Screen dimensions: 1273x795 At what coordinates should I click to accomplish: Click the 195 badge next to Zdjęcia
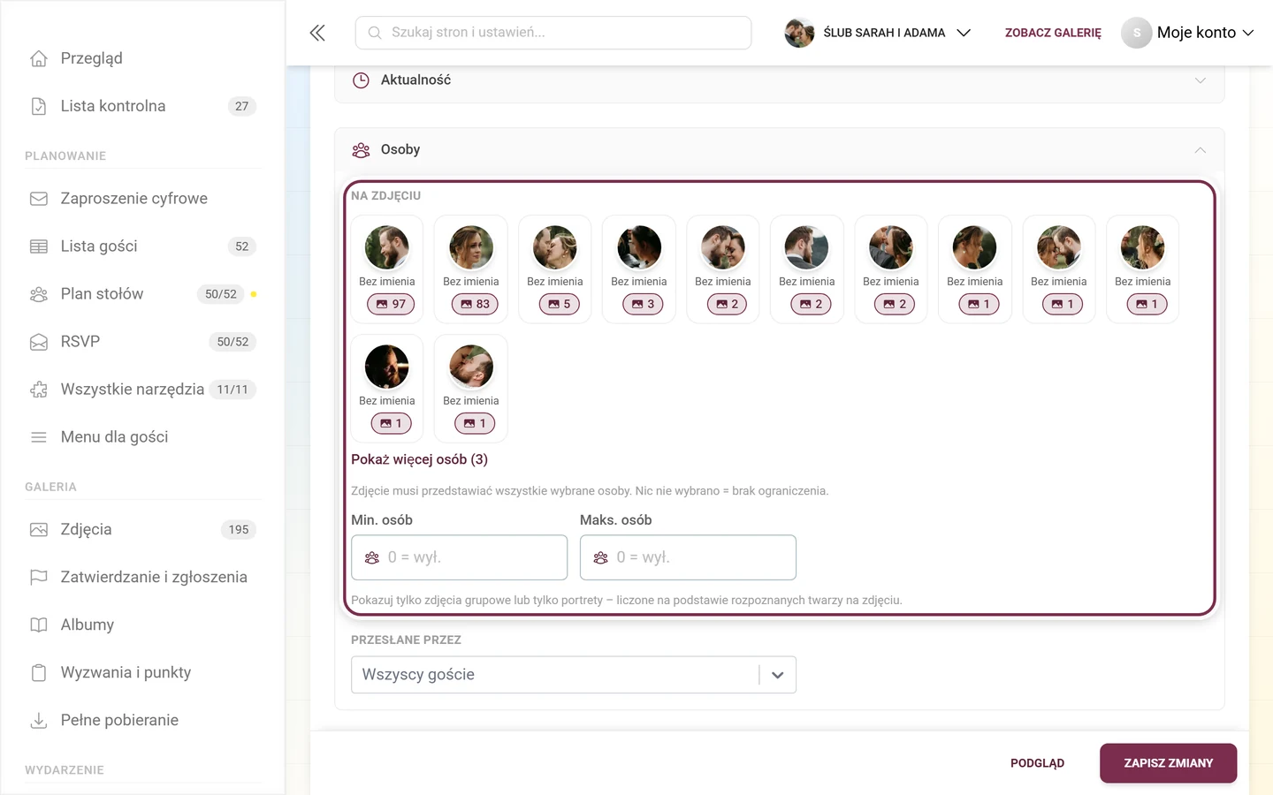point(239,530)
